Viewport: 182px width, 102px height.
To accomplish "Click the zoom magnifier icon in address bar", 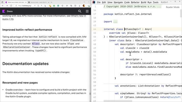I will coord(42,6).
